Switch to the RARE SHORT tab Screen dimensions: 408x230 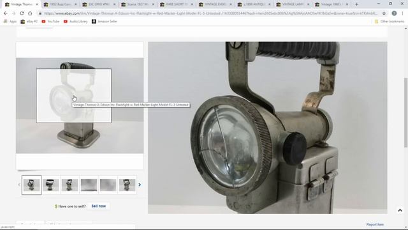pyautogui.click(x=177, y=4)
